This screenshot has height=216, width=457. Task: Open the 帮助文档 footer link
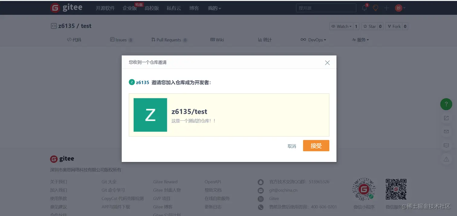click(x=213, y=190)
